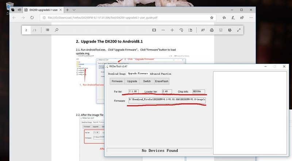The image size is (292, 161).
Task: Click the white log panel in RKDevTool
Action: pos(250,113)
